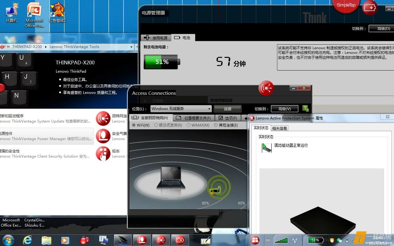Click the 连接 button in Access Connections

click(x=227, y=109)
